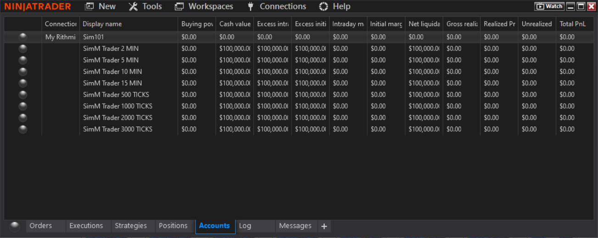Click the connection status orb left of Orders tab
The image size is (598, 238).
pos(15,226)
